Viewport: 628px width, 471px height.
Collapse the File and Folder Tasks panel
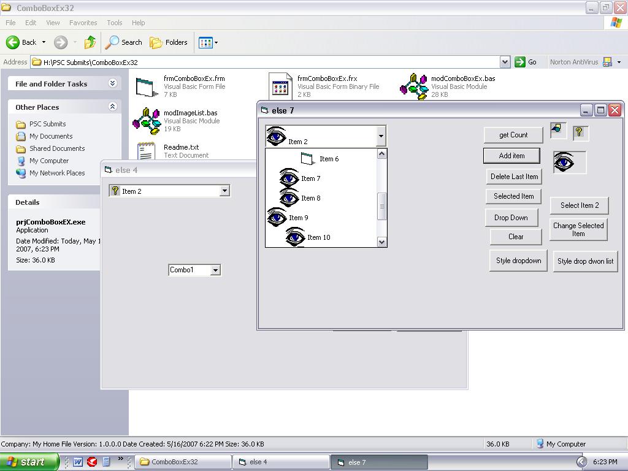[x=112, y=83]
